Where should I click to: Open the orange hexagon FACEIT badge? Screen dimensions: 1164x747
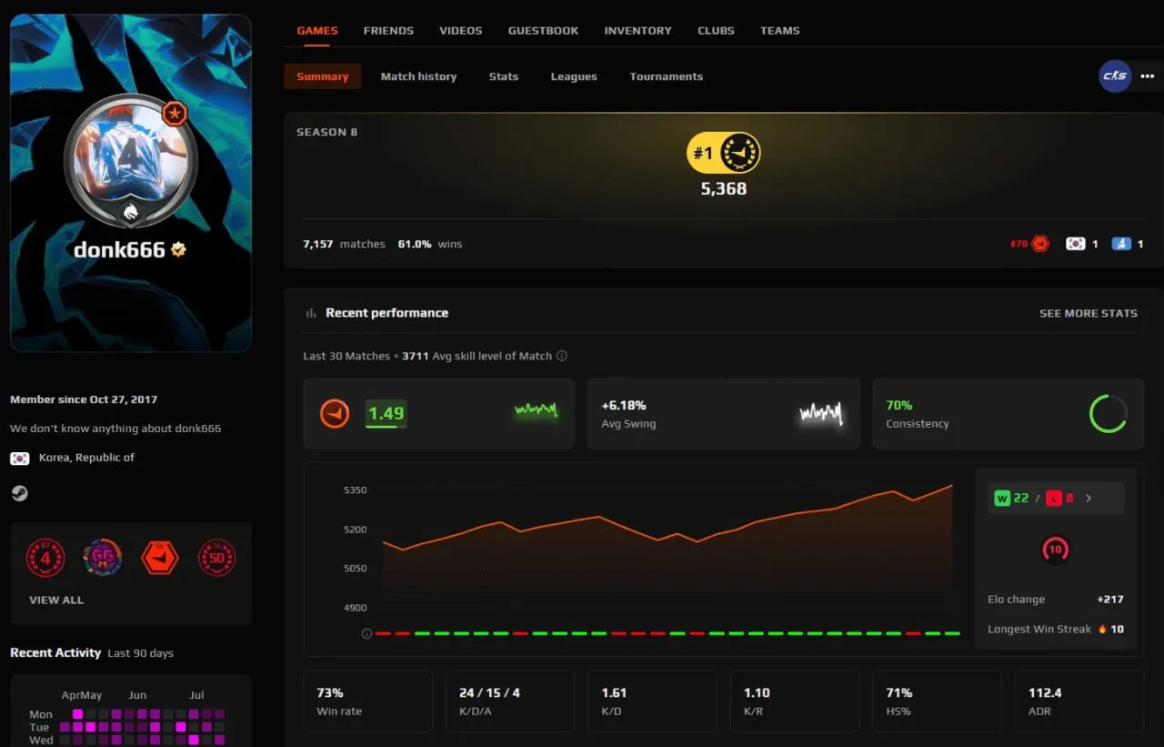[x=159, y=558]
